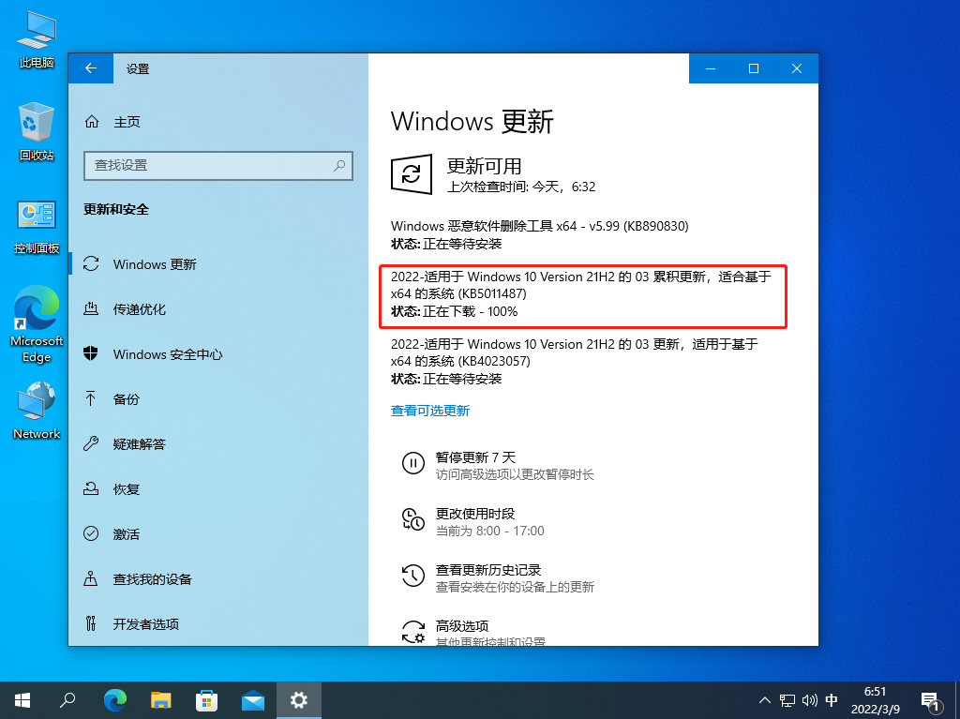Expand hidden tray icons with the chevron
Image resolution: width=960 pixels, height=719 pixels.
point(764,699)
